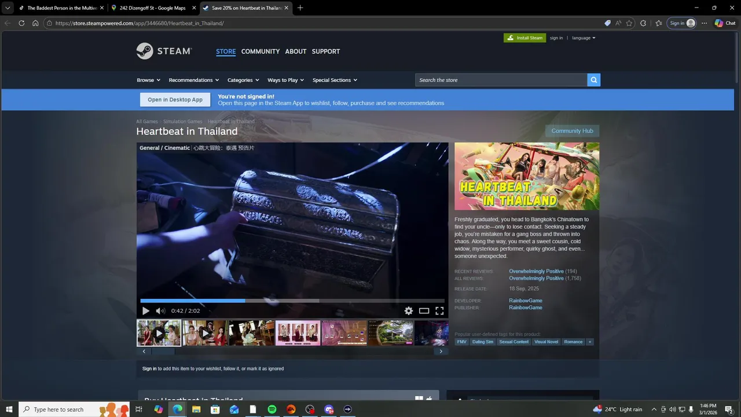Click Open in Desktop App button
741x417 pixels.
click(x=175, y=100)
